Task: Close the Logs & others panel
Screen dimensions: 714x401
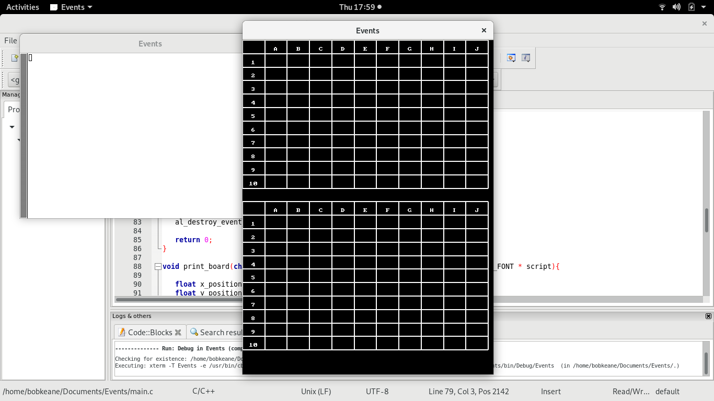Action: coord(708,316)
